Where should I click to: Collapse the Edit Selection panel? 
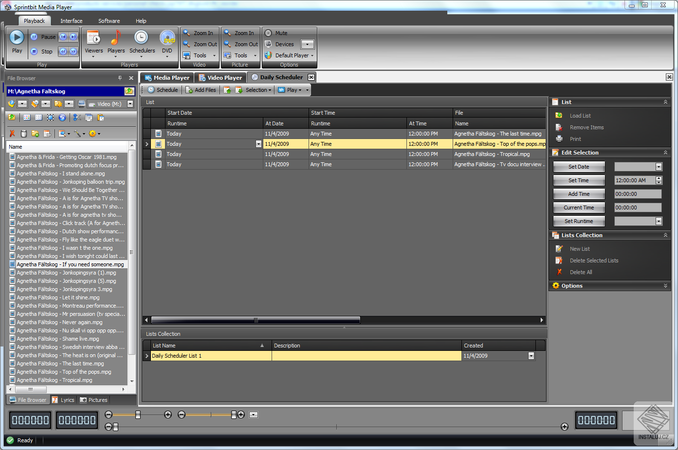click(x=665, y=152)
